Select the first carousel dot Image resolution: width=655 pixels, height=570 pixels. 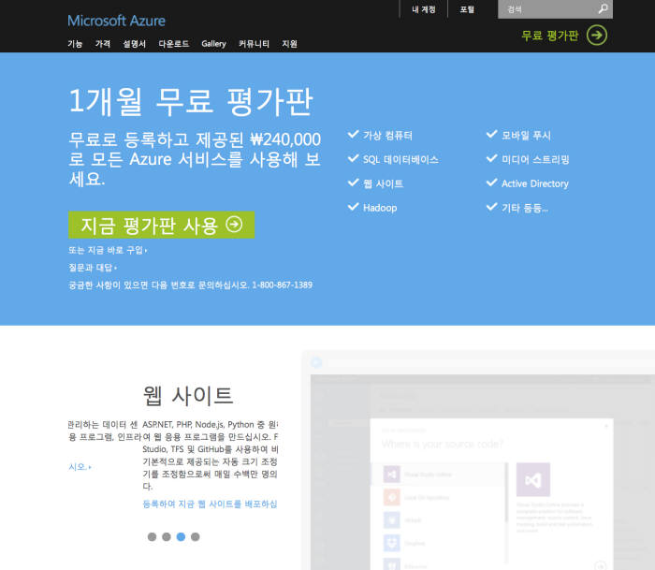point(152,537)
